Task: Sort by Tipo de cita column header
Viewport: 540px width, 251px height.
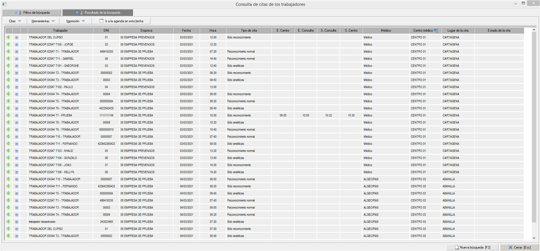Action: tap(249, 30)
